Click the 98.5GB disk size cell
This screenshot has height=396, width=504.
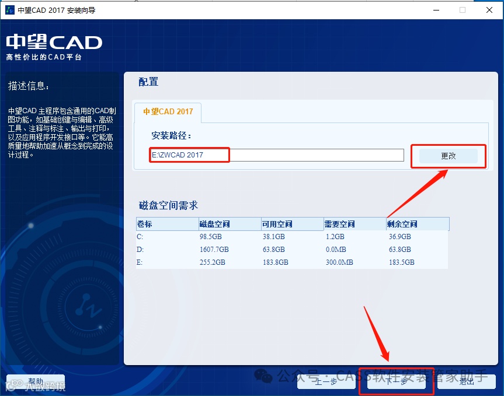pyautogui.click(x=211, y=237)
